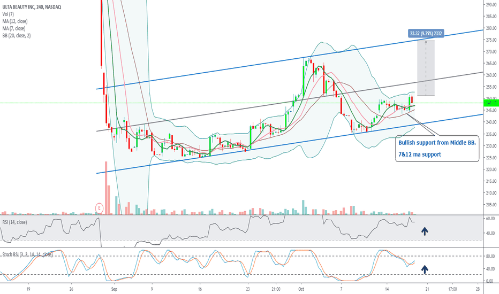This screenshot has height=294, width=499.
Task: Click the 230.00 price axis label
Action: click(491, 146)
